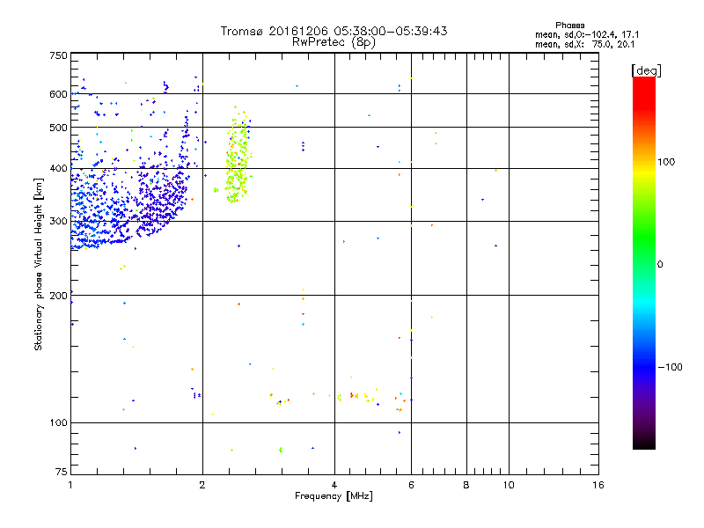
Task: Select the subtitle 'RwPretec (8p)'
Action: (x=334, y=42)
